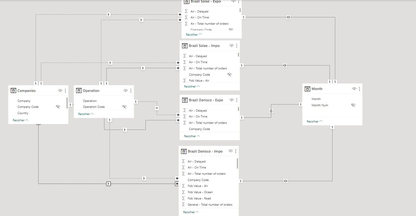Viewport: 416px width, 216px height.
Task: Click the Brazil Danisco - Impo table icon
Action: [x=184, y=151]
